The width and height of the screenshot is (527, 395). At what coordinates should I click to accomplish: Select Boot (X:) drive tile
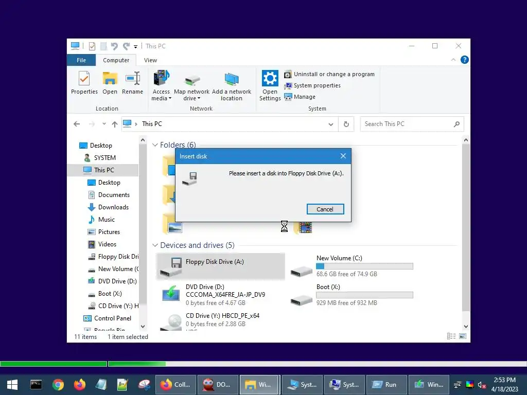point(352,295)
